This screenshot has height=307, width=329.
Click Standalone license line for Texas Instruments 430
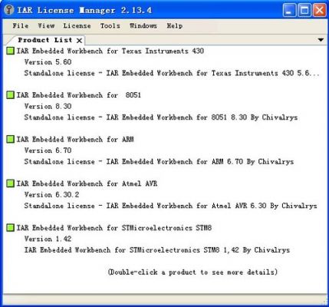[x=172, y=73]
